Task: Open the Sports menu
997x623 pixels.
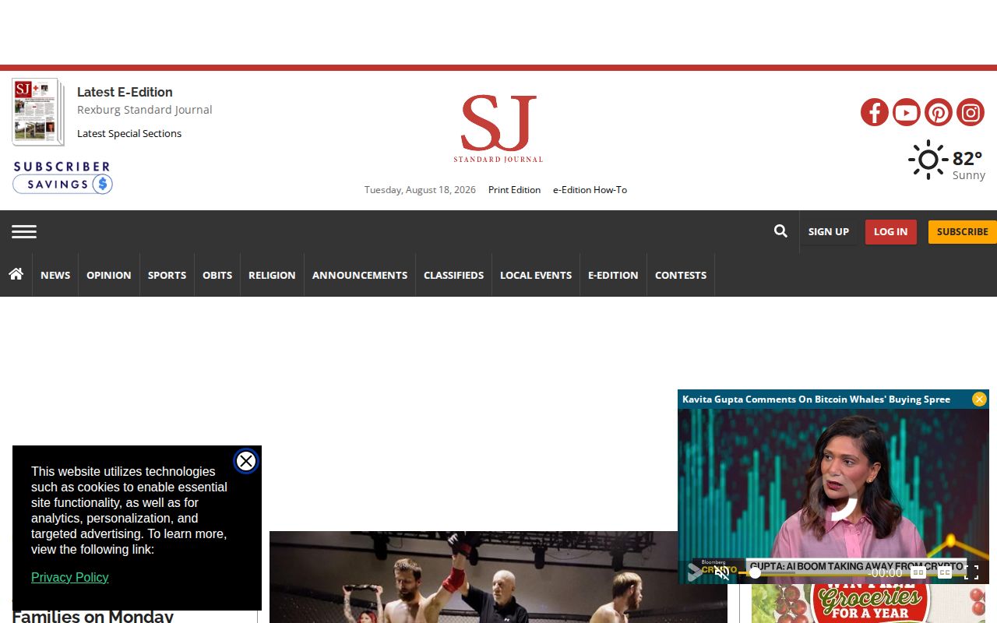Action: (x=167, y=275)
